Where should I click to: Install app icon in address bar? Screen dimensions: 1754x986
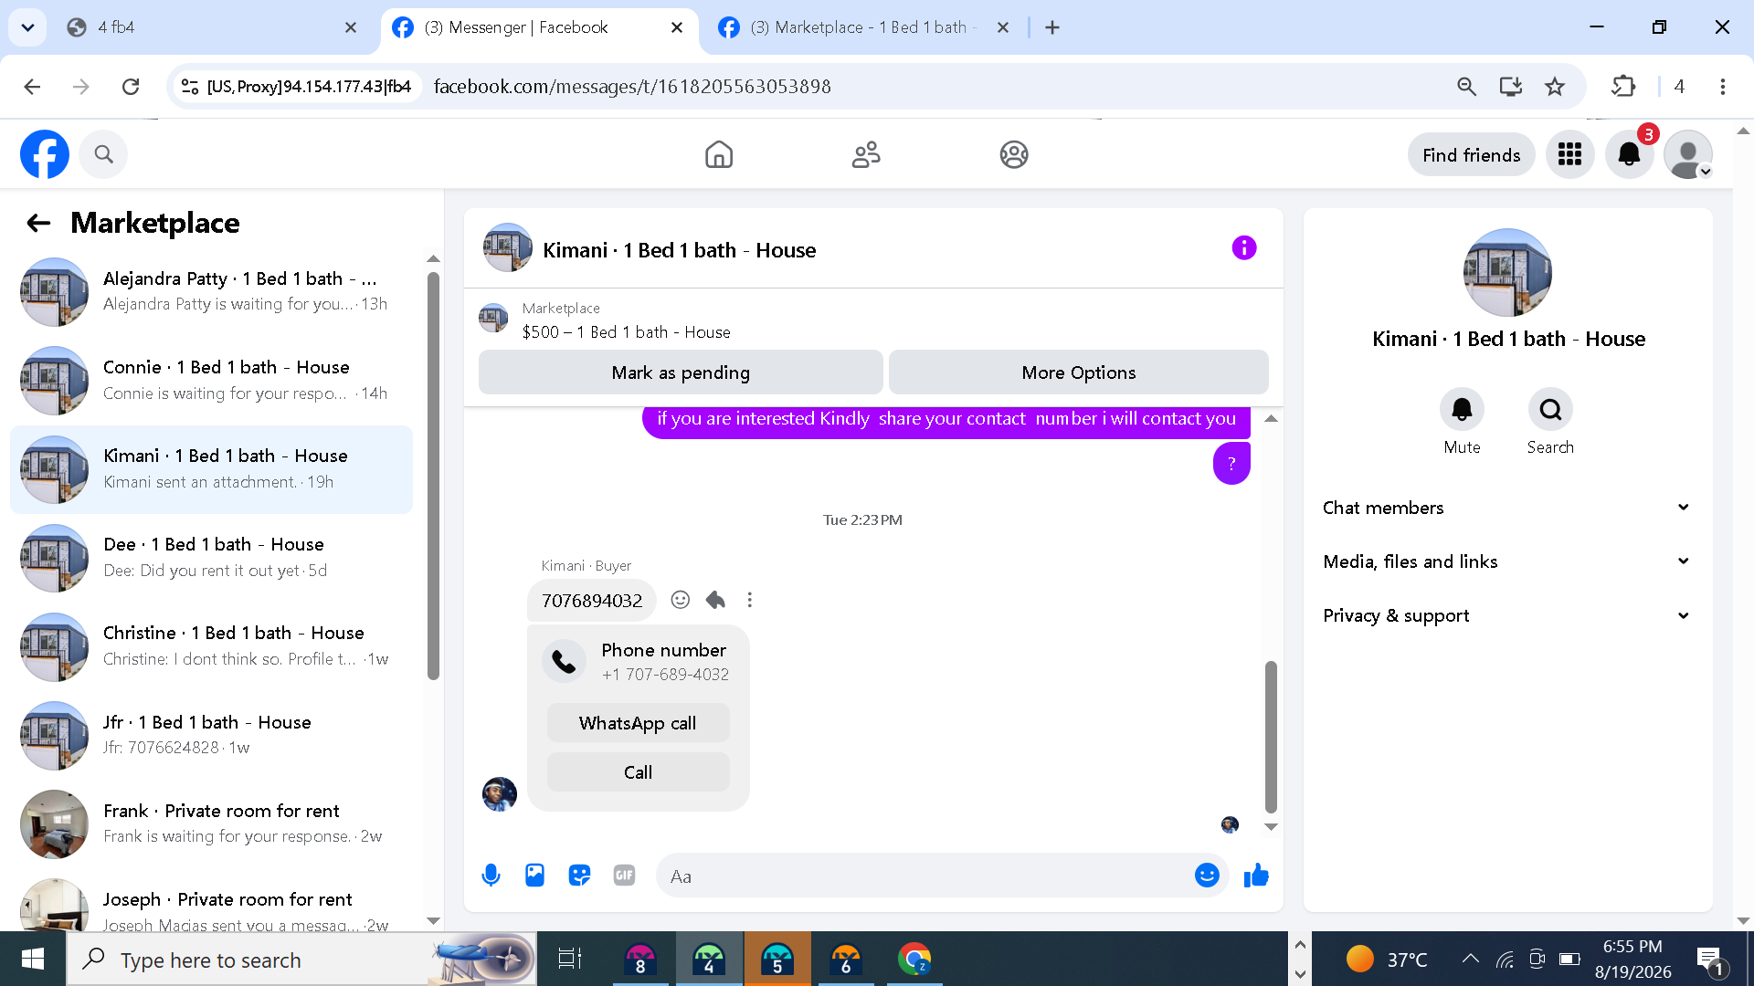pyautogui.click(x=1511, y=86)
